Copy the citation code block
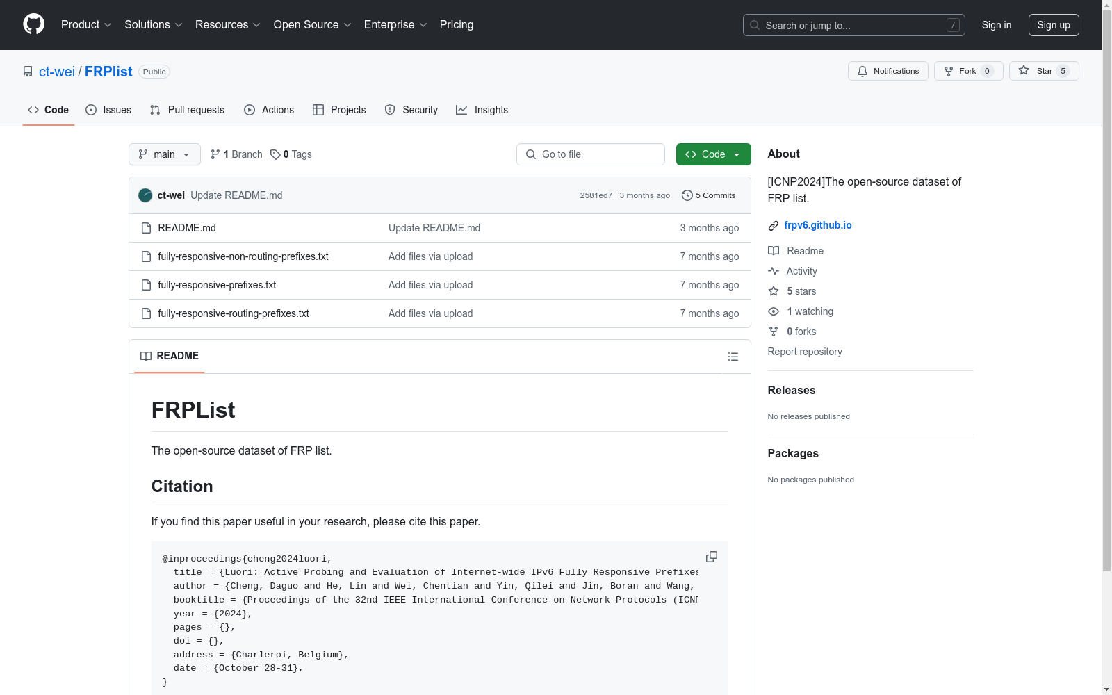 tap(712, 557)
